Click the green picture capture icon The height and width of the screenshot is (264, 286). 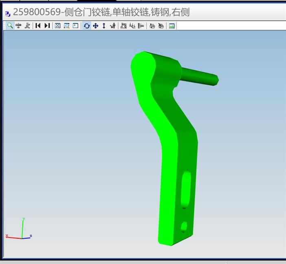tap(172, 26)
